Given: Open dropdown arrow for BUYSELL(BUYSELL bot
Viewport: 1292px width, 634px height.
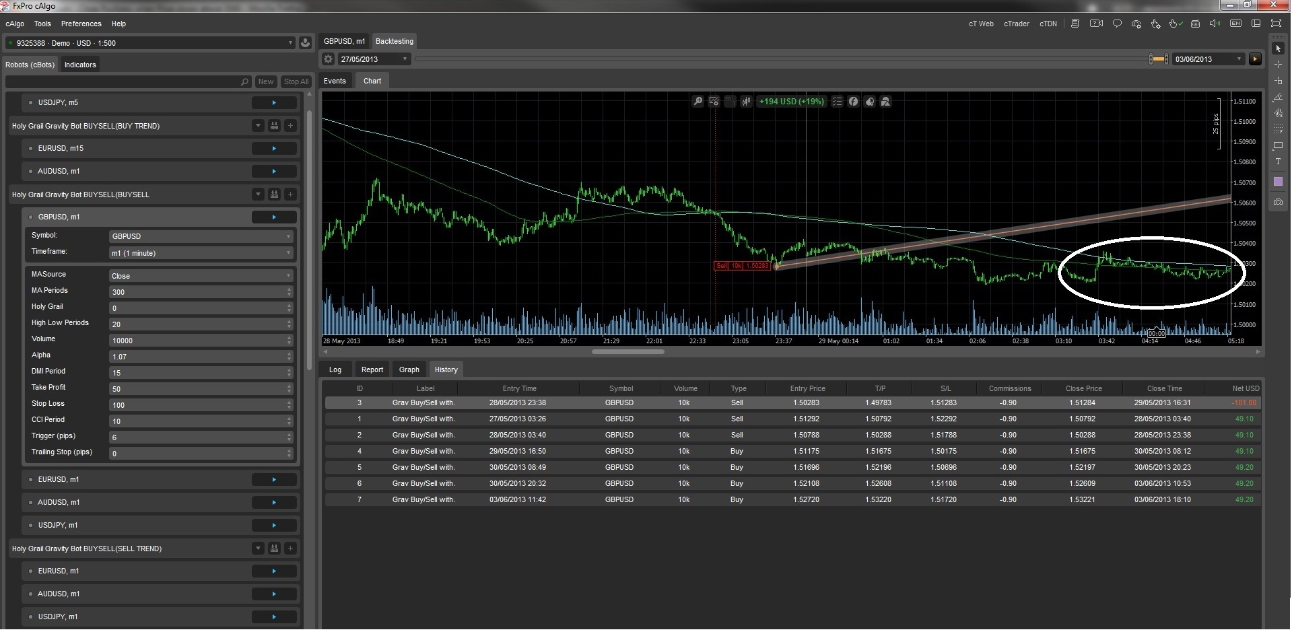Looking at the screenshot, I should (x=258, y=195).
